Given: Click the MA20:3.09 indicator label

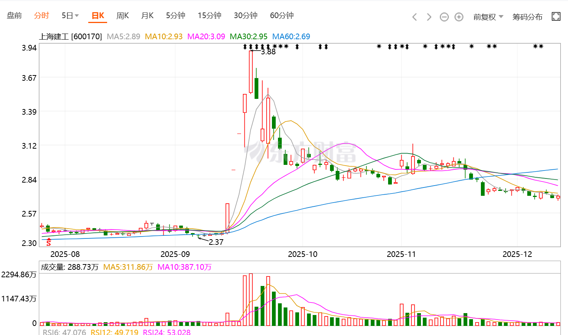Looking at the screenshot, I should coord(206,37).
